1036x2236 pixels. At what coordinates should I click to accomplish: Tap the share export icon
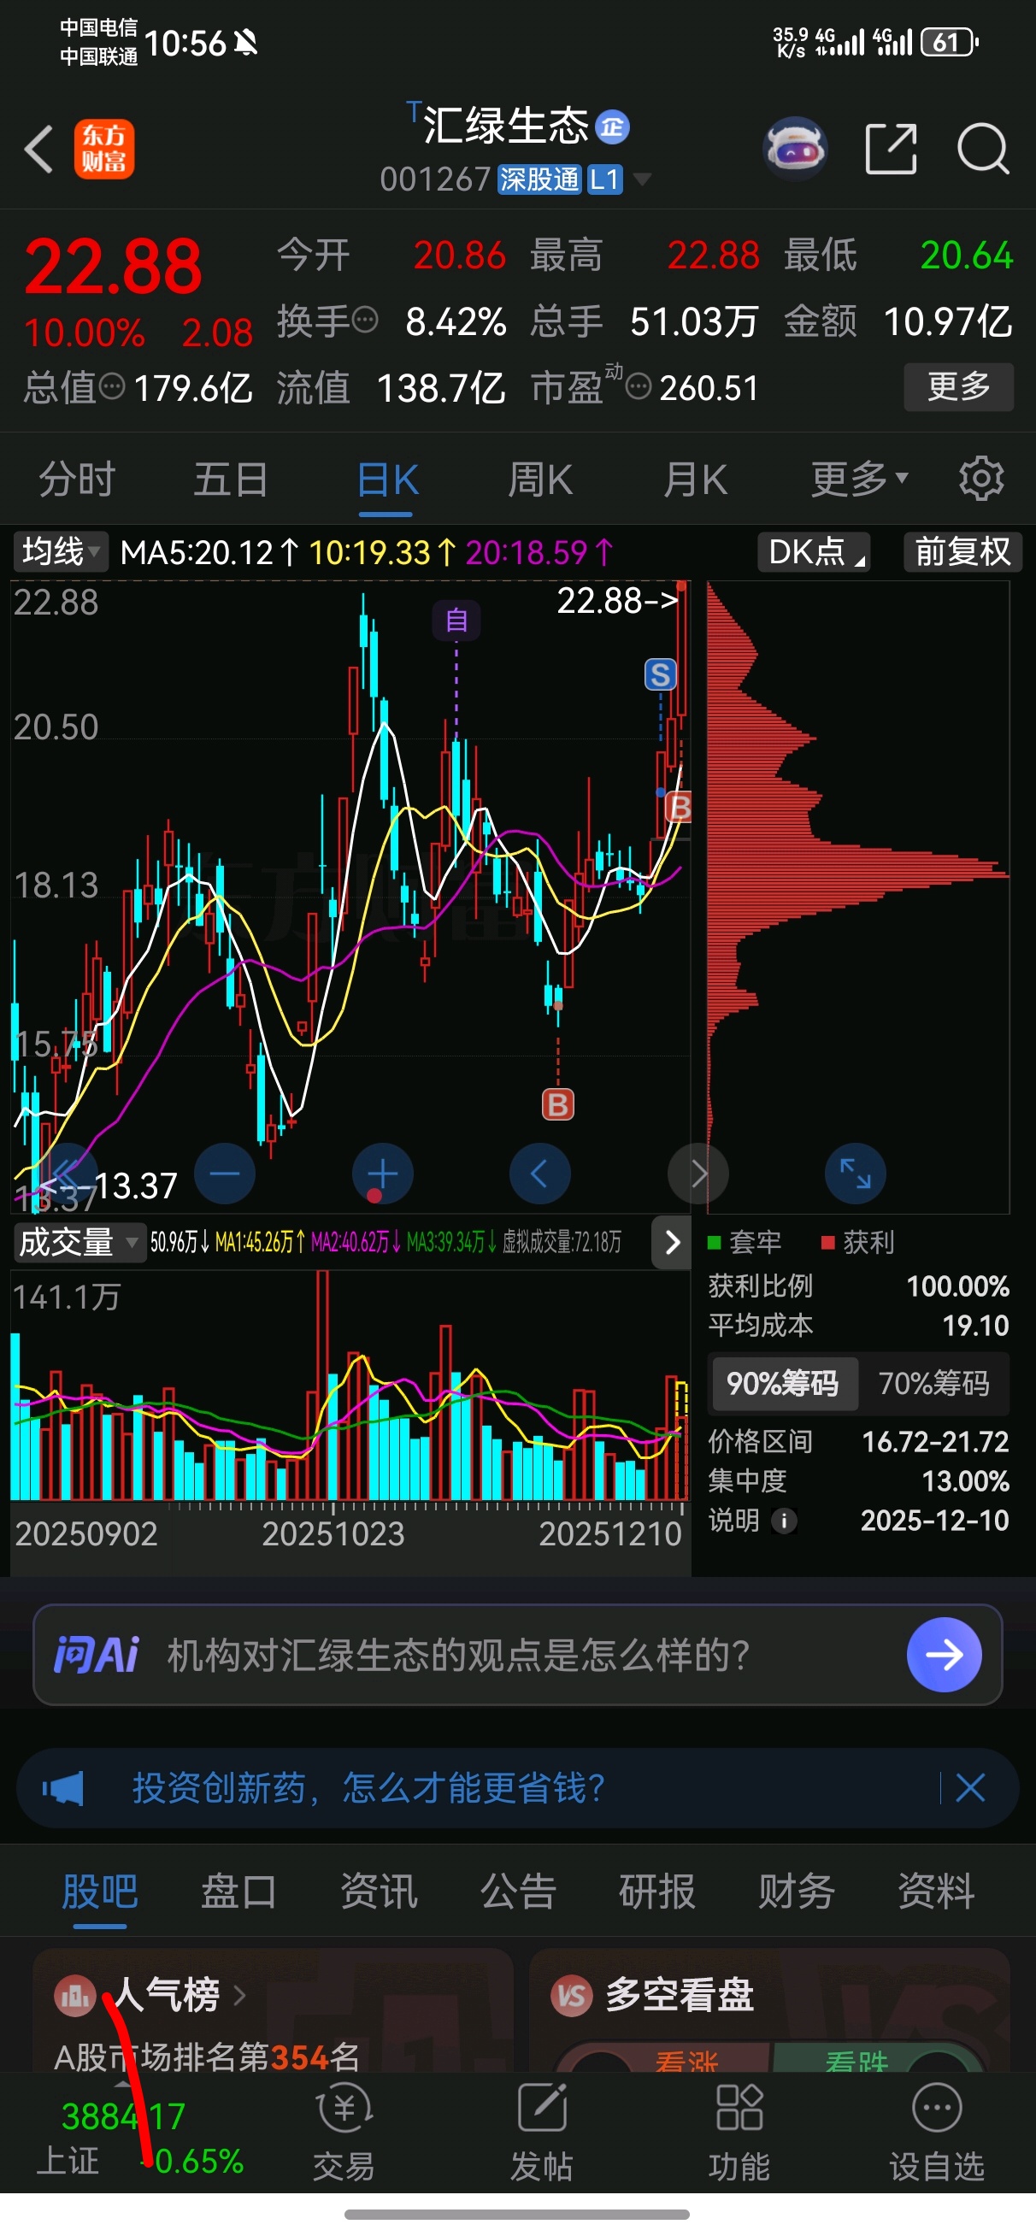(892, 149)
